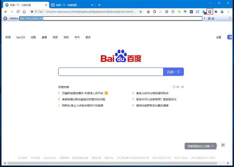Open the 设置 menu at top right
Viewport: 234px width, 167px height.
click(x=219, y=37)
